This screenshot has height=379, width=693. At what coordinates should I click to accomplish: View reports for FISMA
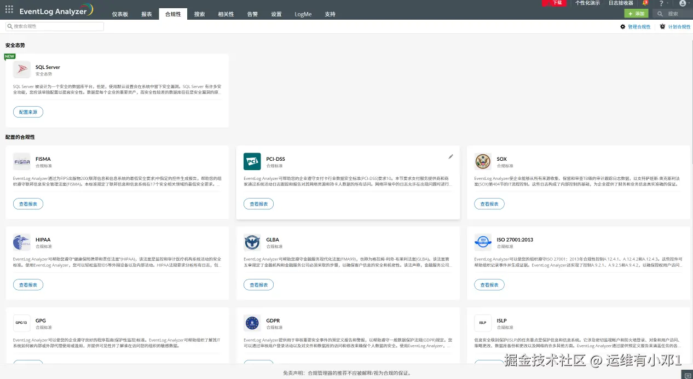28,203
